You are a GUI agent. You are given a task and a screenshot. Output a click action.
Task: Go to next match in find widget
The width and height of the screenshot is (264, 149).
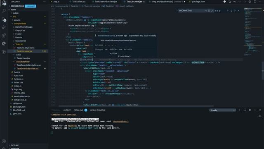(231, 11)
